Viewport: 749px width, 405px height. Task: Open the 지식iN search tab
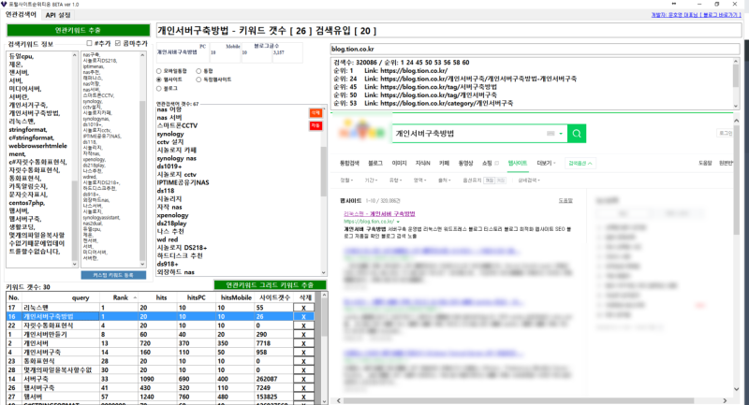(423, 163)
